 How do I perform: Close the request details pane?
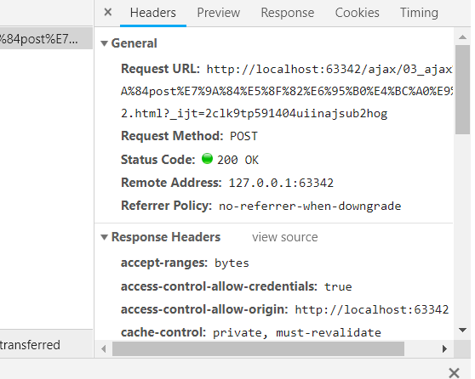pyautogui.click(x=108, y=13)
